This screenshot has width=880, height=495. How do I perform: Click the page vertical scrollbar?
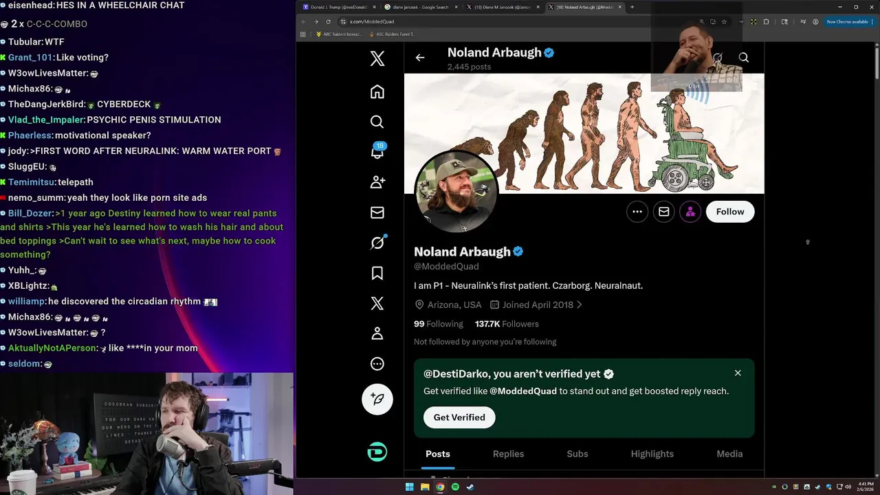(877, 62)
